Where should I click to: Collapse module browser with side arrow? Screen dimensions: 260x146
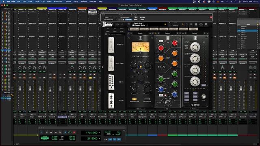point(102,67)
